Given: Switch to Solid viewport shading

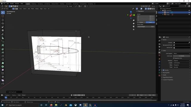Looking at the screenshot, I should pos(150,9).
